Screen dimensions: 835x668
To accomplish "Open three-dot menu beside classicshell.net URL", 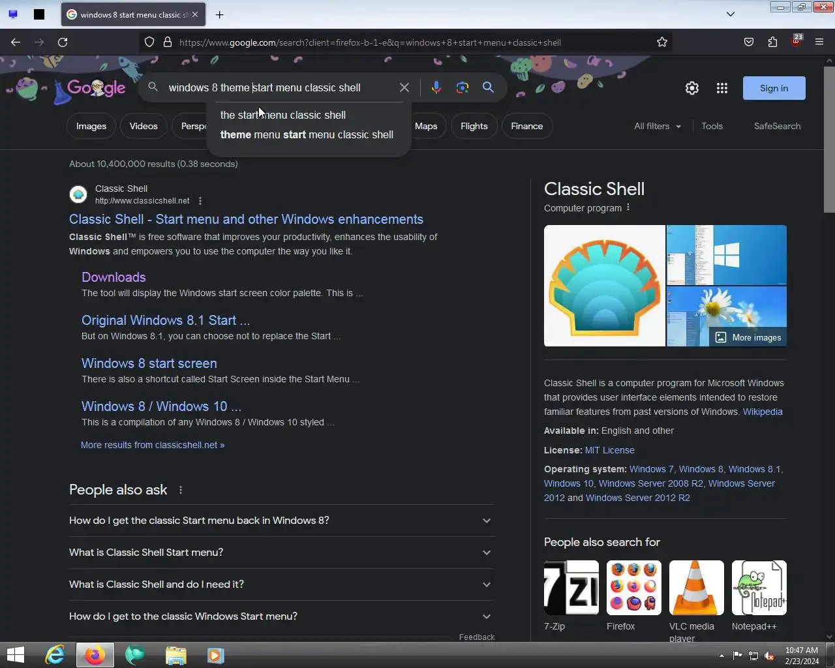I will [x=200, y=201].
